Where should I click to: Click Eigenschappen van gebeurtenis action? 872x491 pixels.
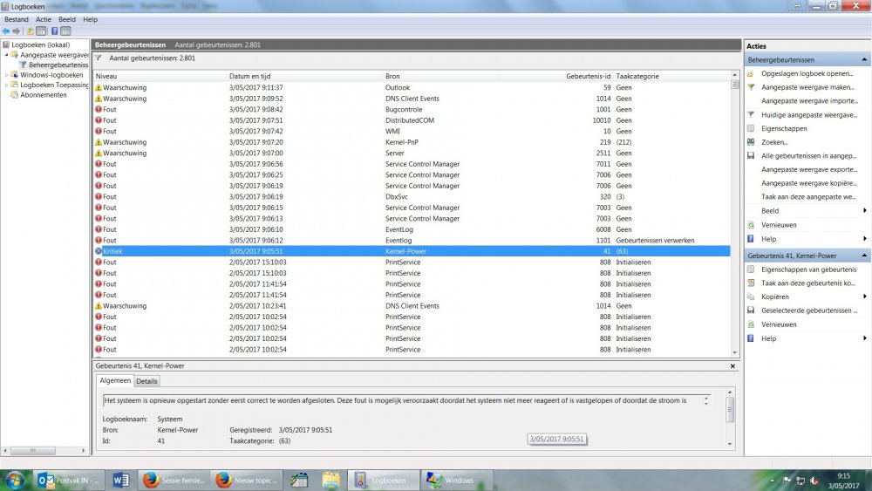click(x=808, y=269)
